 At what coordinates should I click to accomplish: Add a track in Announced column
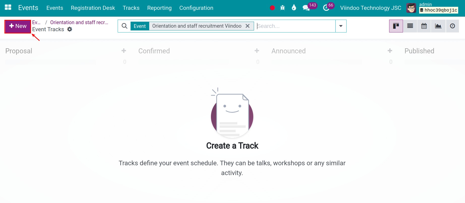[x=390, y=51]
